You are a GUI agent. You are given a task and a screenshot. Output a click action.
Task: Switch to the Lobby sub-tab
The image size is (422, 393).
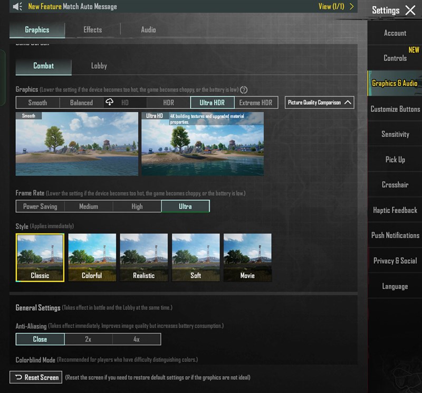click(x=99, y=65)
